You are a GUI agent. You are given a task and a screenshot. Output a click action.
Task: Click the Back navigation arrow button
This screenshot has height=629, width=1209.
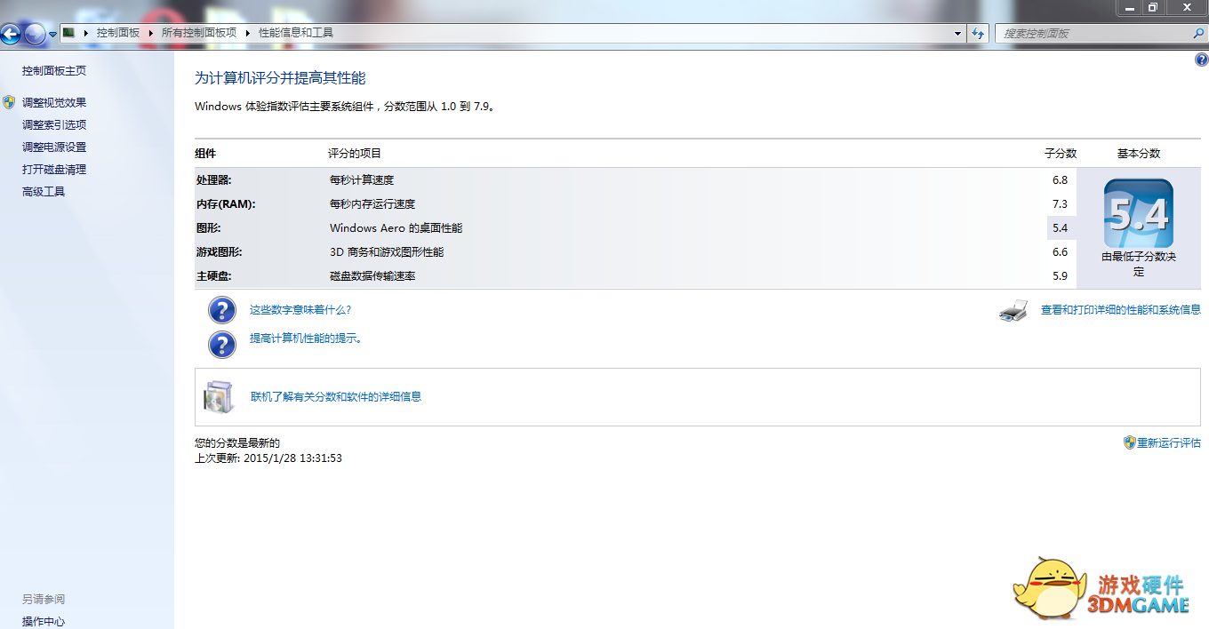pyautogui.click(x=11, y=35)
